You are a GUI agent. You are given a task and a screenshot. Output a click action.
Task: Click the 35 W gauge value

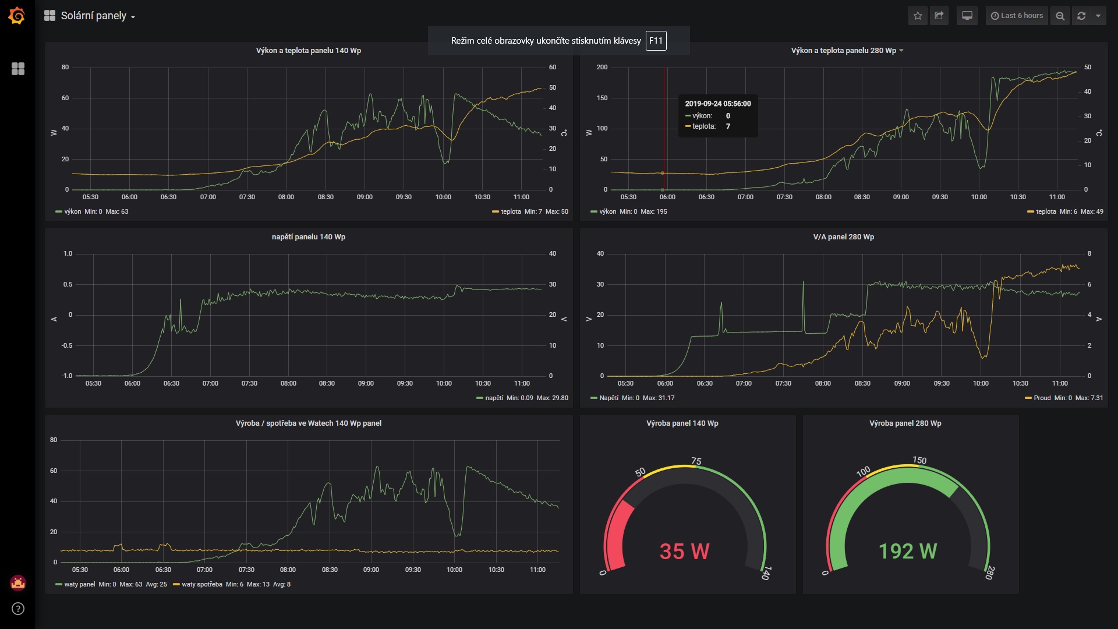point(684,551)
